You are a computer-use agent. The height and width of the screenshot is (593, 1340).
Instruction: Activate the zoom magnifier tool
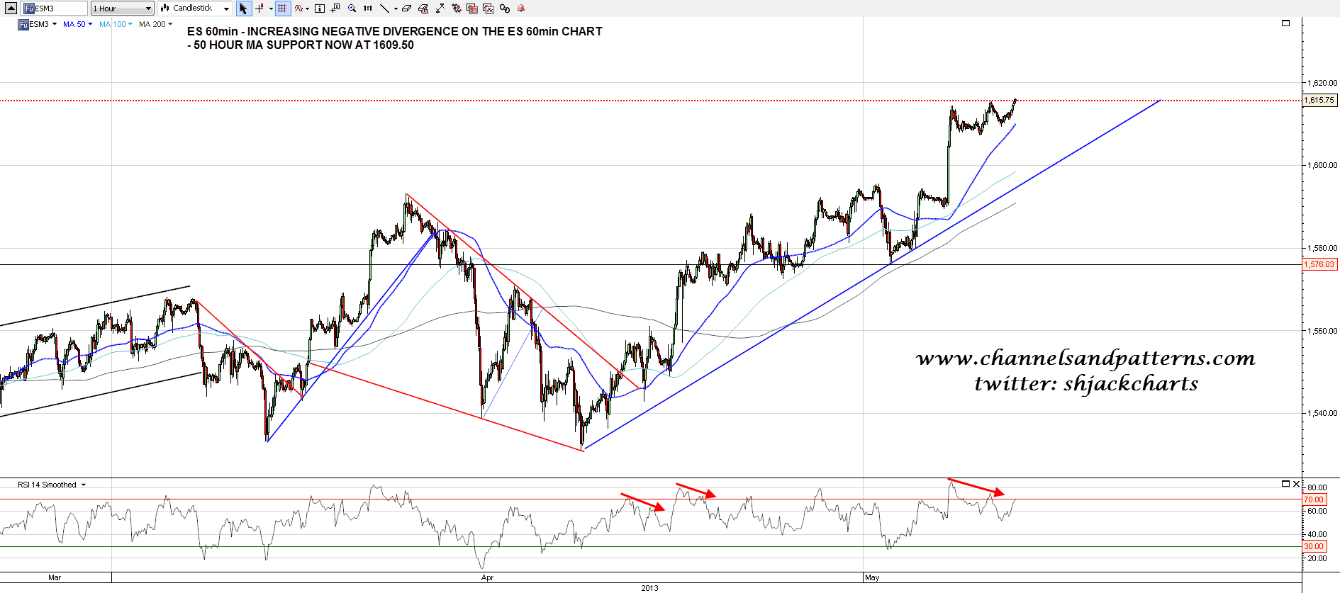click(352, 9)
